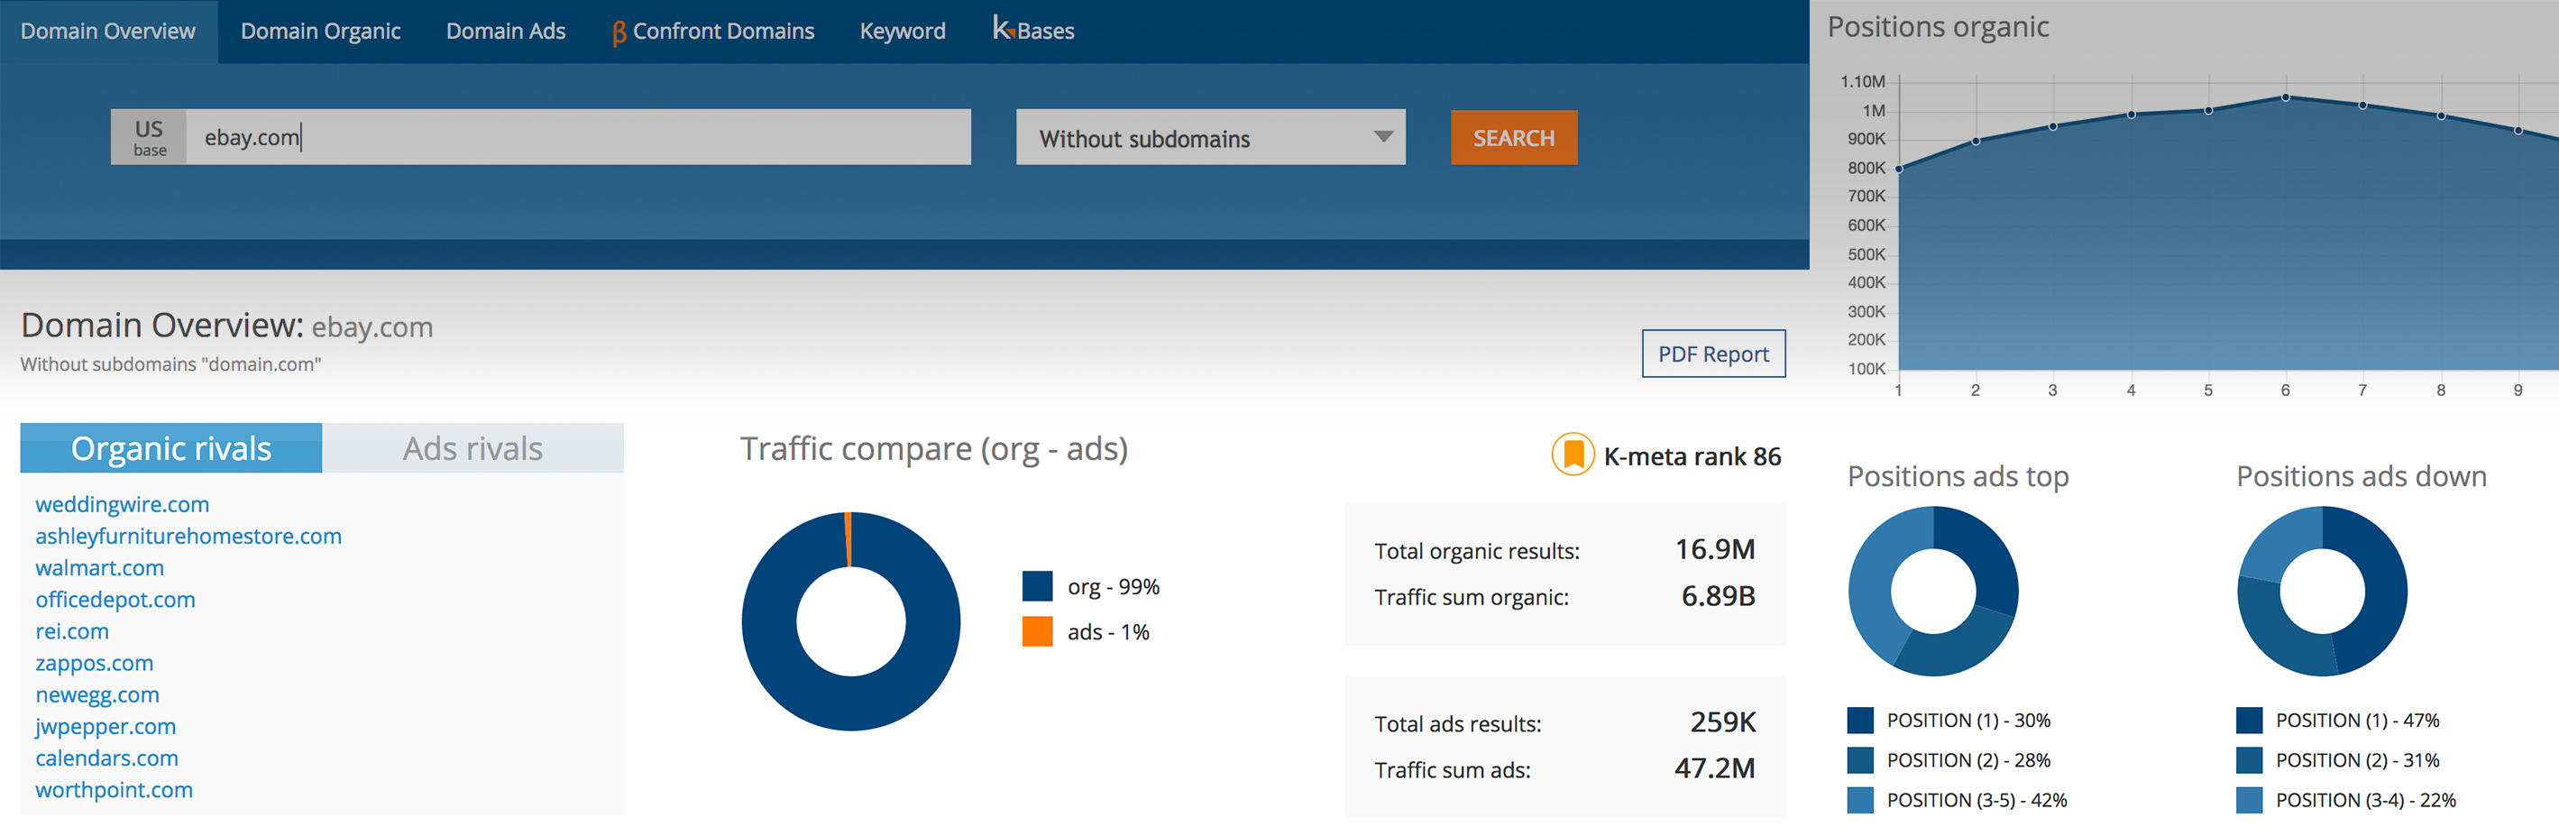2559x836 pixels.
Task: Open the Without subdomains dropdown
Action: (1210, 137)
